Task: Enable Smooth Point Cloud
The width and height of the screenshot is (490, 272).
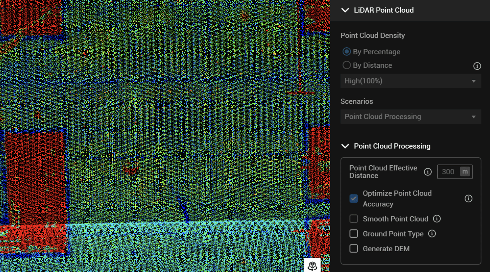Action: pyautogui.click(x=354, y=219)
